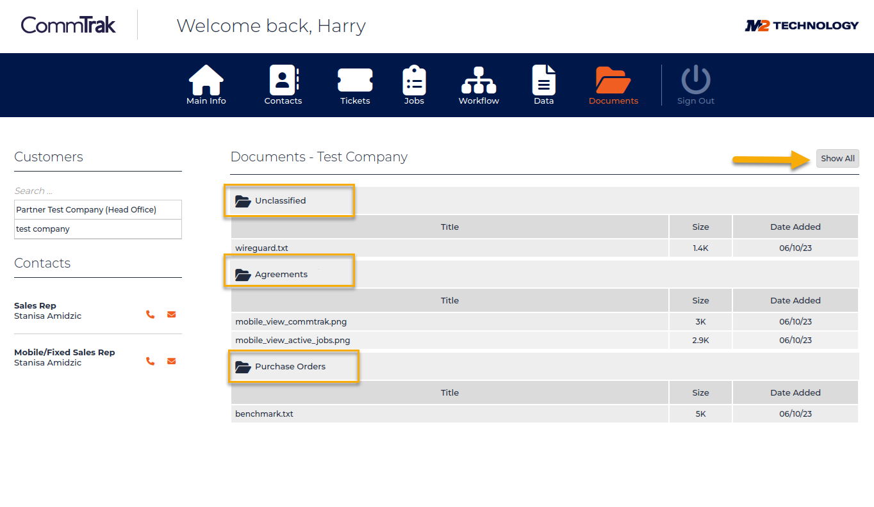Click the Mobile/Fixed Sales Rep contact title
The image size is (874, 507).
tap(64, 352)
